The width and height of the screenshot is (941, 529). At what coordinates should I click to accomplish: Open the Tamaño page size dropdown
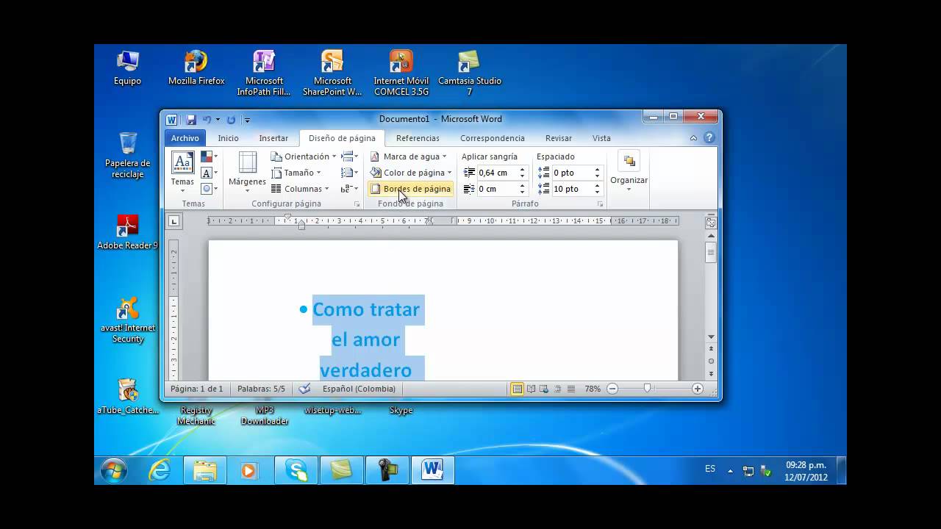click(x=296, y=173)
